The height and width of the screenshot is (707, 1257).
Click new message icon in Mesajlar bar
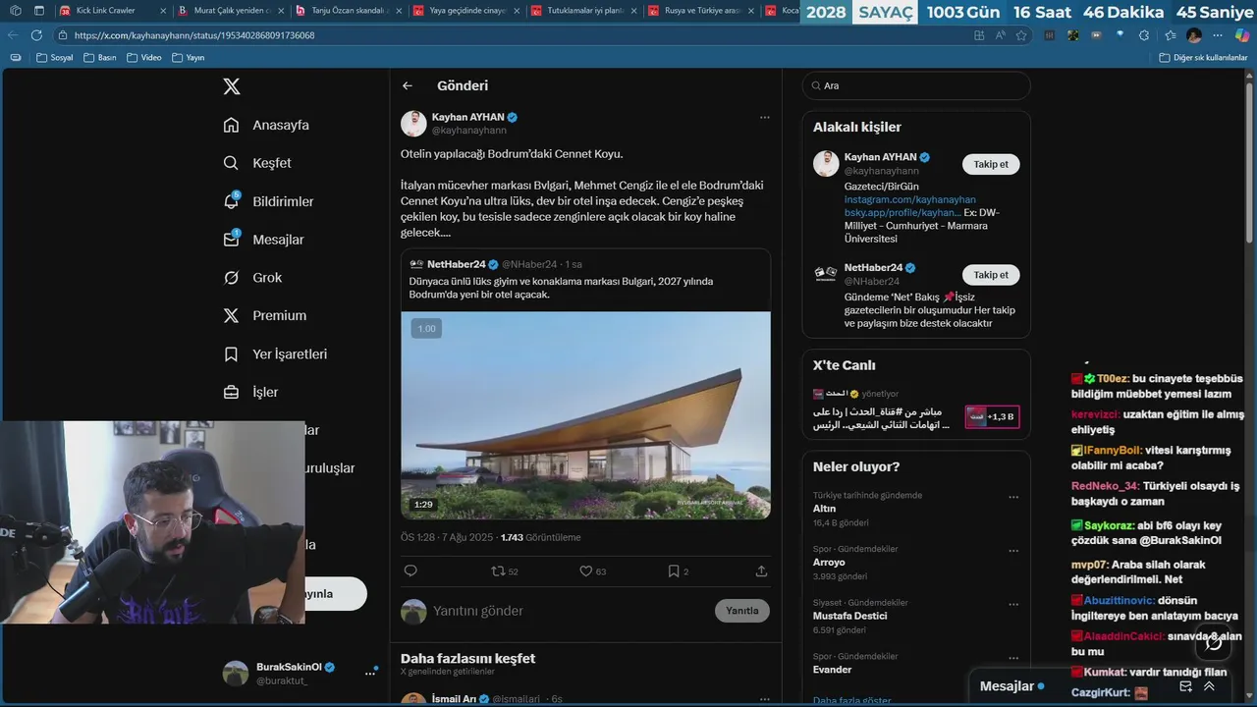click(1185, 686)
